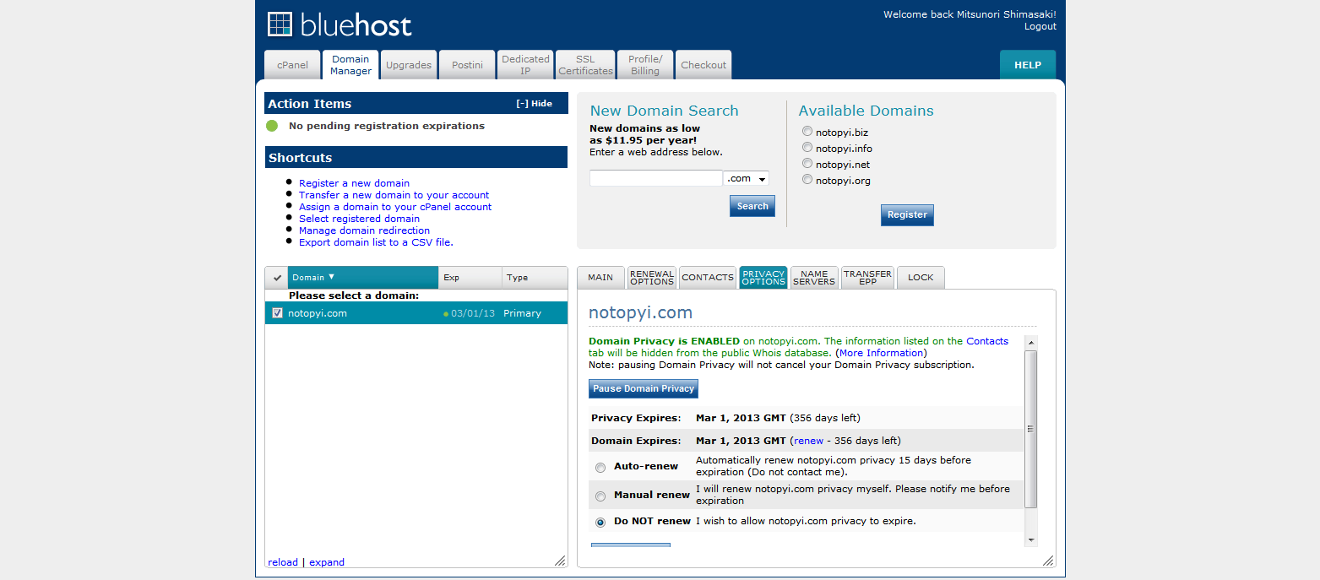The image size is (1320, 580).
Task: Open Assign a domain to cPanel link
Action: [395, 207]
